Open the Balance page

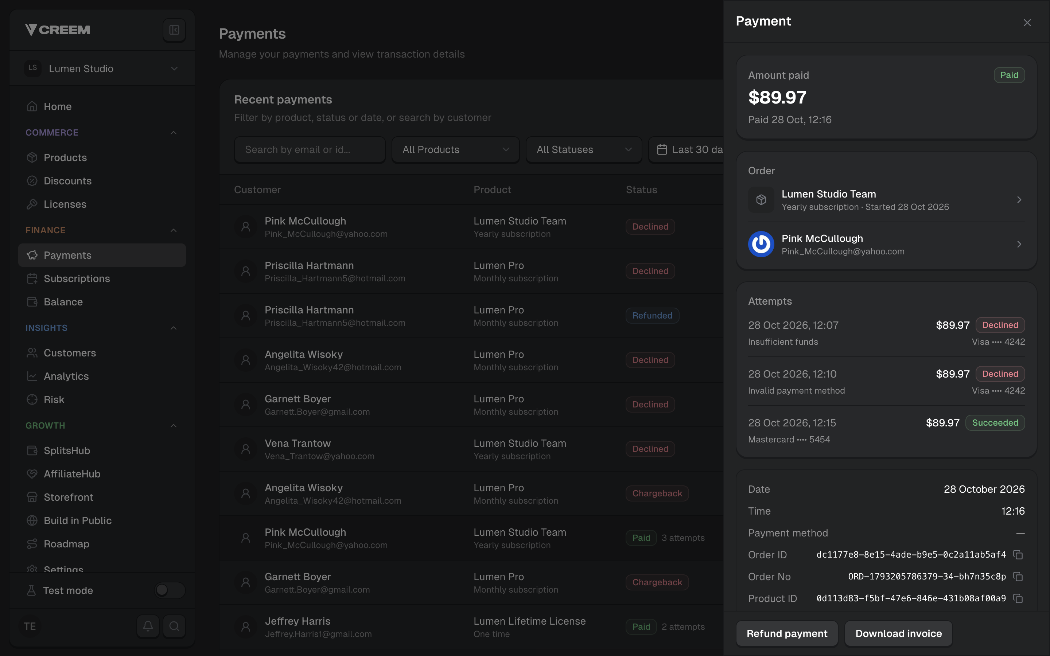point(102,302)
